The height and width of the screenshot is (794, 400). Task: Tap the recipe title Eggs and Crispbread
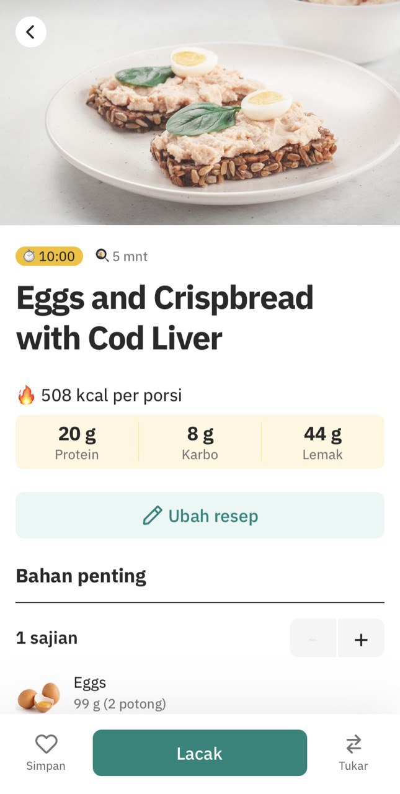165,318
